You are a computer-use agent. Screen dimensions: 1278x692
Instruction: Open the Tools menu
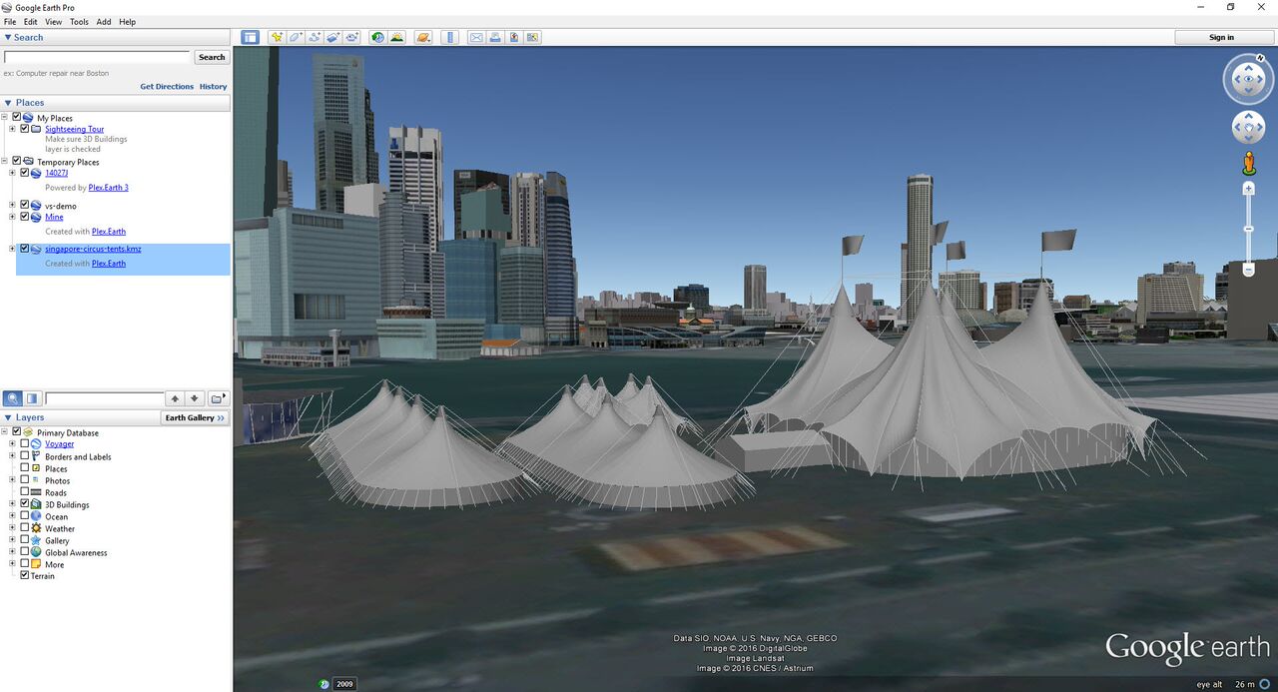(79, 21)
